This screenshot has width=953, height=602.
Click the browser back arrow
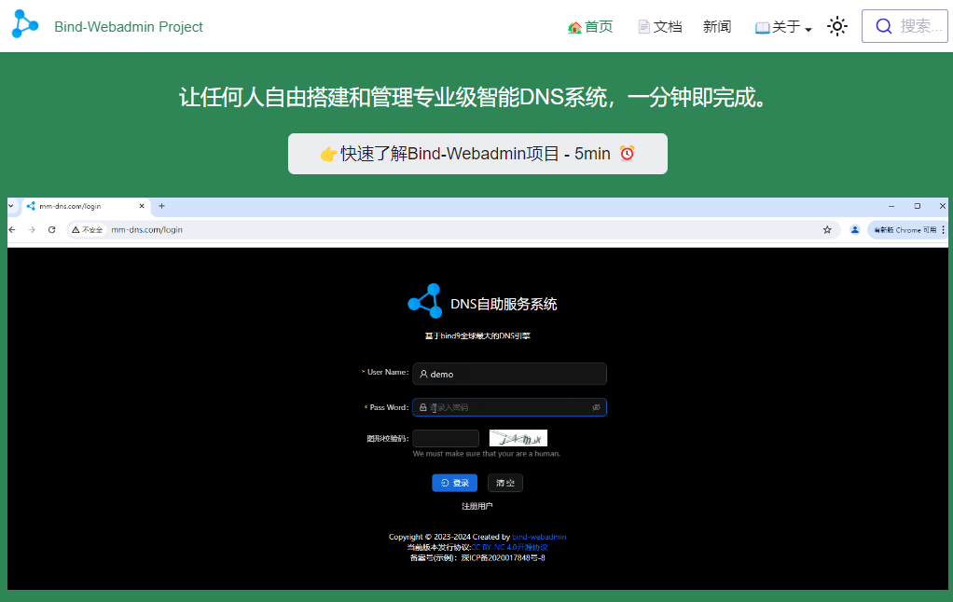[12, 229]
